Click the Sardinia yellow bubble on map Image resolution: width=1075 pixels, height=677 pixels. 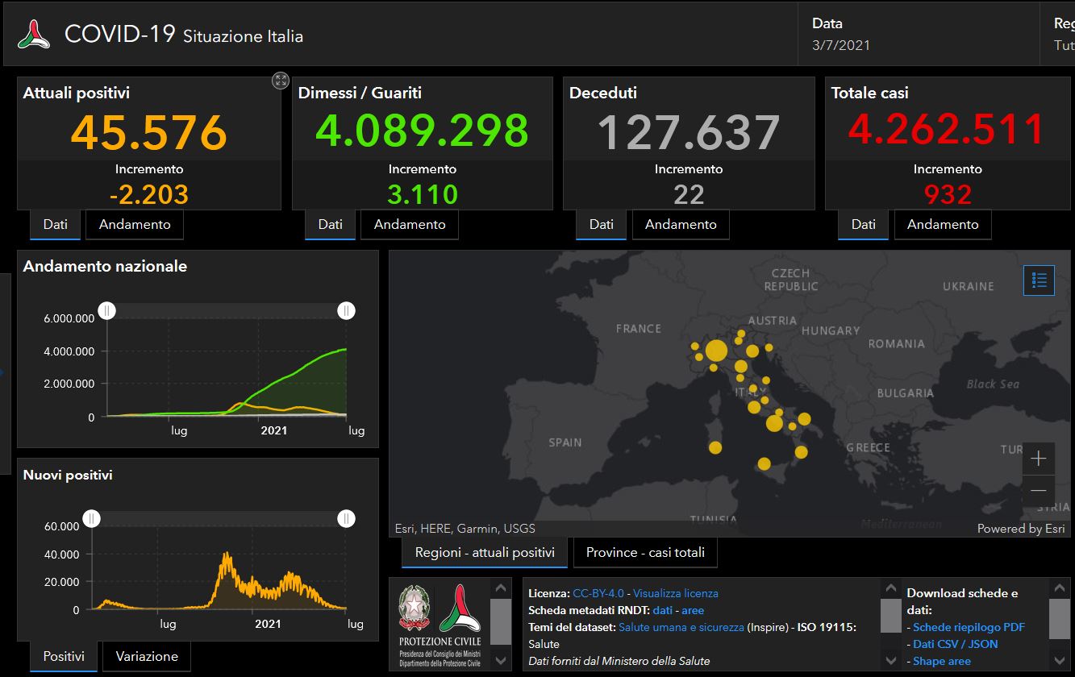715,447
